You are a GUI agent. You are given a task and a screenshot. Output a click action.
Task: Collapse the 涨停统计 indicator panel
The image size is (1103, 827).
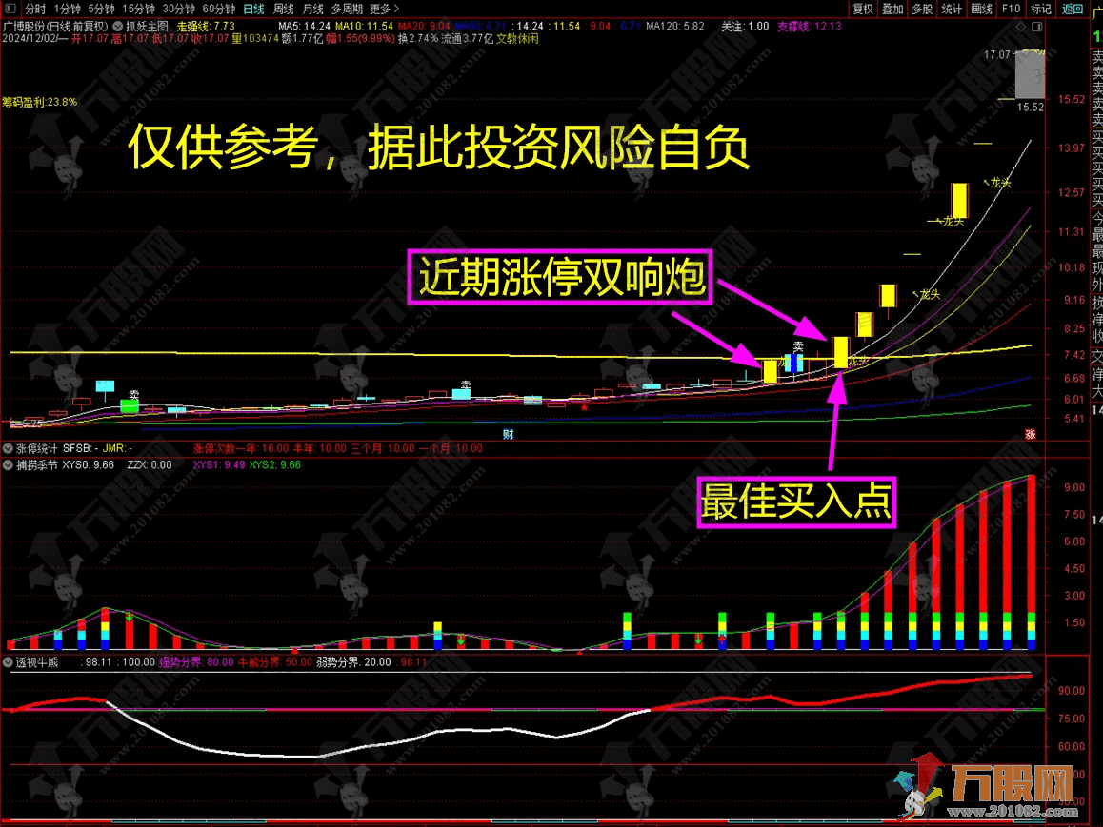[x=8, y=448]
